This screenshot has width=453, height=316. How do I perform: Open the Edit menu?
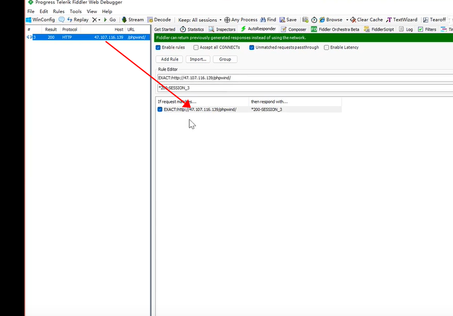[x=44, y=11]
